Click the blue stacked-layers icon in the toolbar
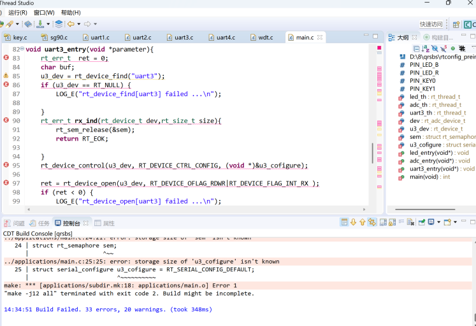The image size is (476, 326). click(59, 24)
